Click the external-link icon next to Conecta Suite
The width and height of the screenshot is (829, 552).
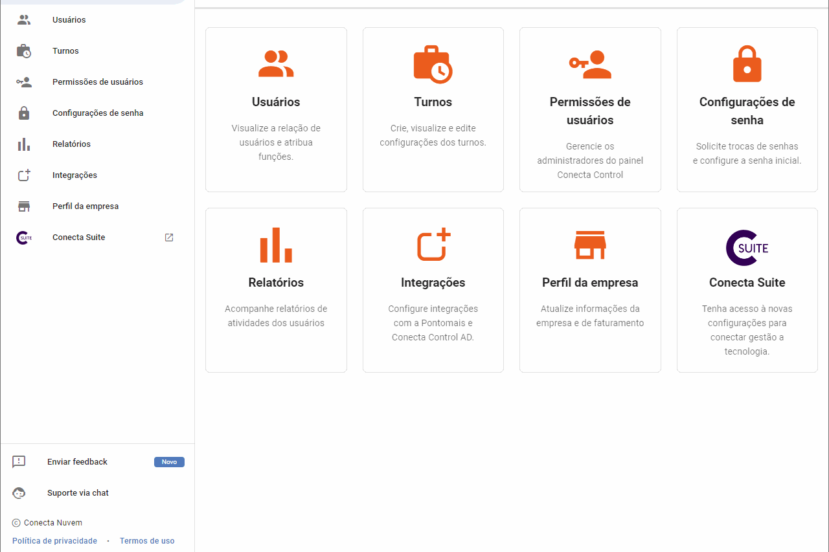tap(169, 237)
